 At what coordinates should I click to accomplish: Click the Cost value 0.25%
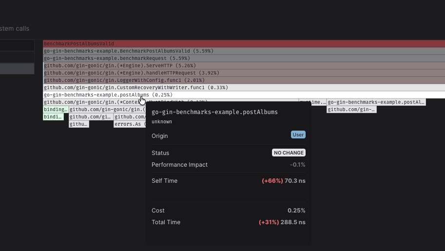coord(296,211)
